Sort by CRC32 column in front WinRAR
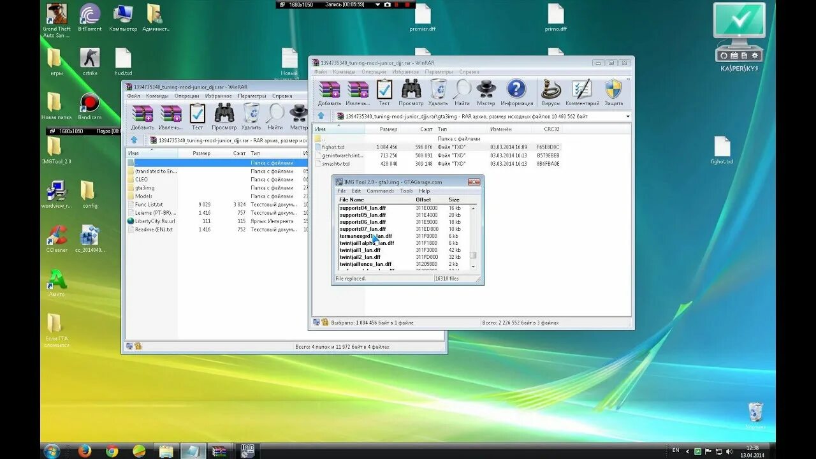Image resolution: width=816 pixels, height=459 pixels. point(547,129)
